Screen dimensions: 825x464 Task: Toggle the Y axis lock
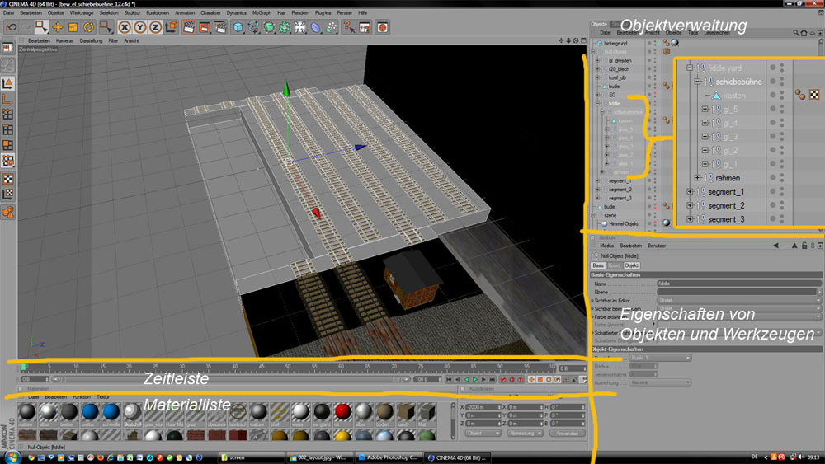click(x=140, y=27)
